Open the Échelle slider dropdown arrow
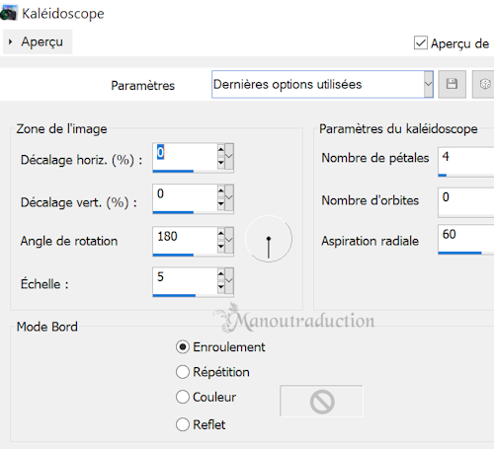This screenshot has width=494, height=449. click(x=229, y=281)
